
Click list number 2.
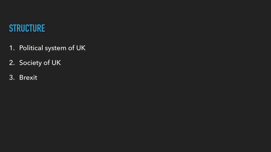(x=12, y=63)
